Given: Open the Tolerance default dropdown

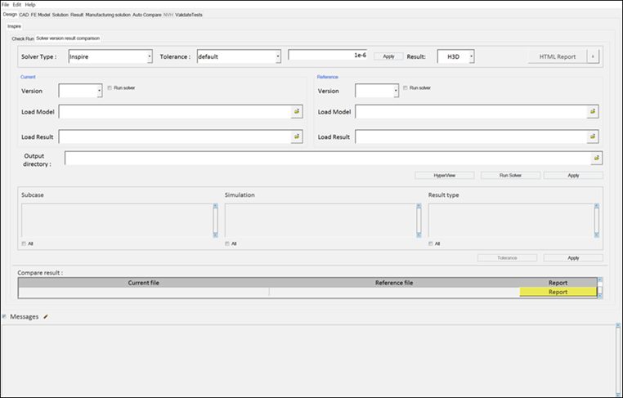Looking at the screenshot, I should [278, 56].
